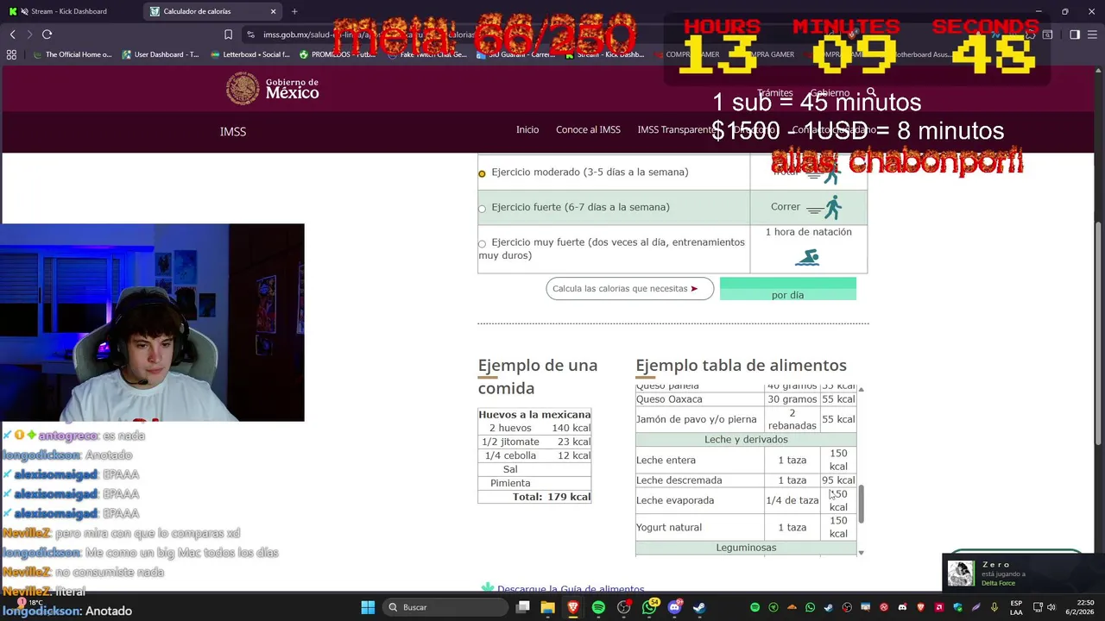
Task: Go back to the previous page
Action: tap(13, 34)
